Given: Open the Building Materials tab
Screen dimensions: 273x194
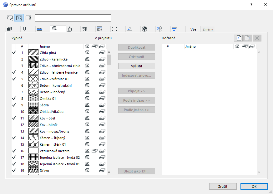Looking at the screenshot, I should coord(84,29).
